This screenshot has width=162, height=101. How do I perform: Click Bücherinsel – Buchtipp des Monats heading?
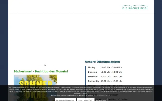click(41, 71)
